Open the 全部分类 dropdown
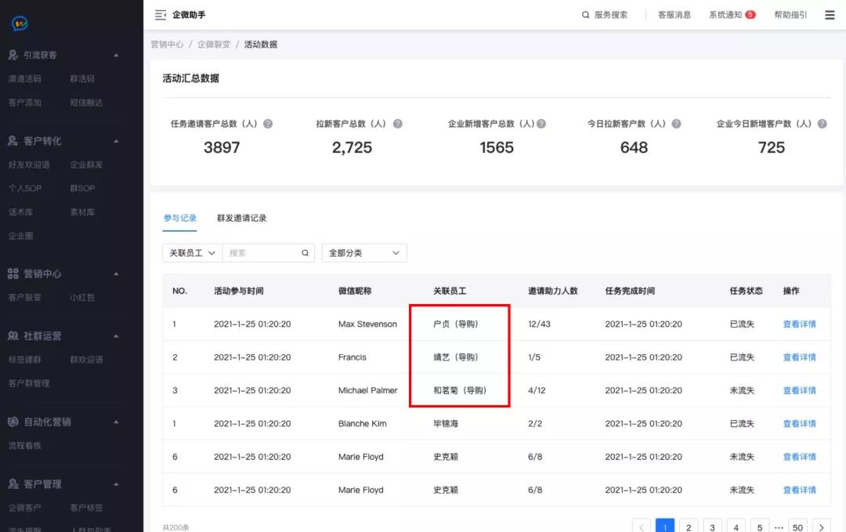 pos(363,252)
